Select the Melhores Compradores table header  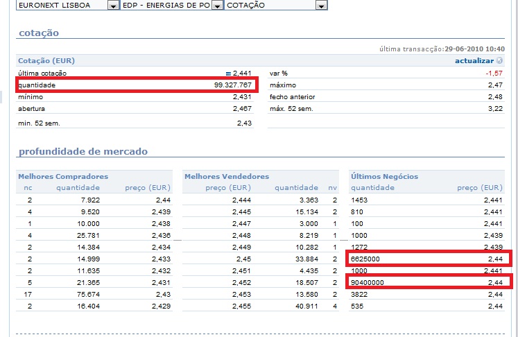click(62, 177)
